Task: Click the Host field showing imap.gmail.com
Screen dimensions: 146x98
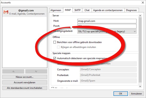Action: [107, 21]
